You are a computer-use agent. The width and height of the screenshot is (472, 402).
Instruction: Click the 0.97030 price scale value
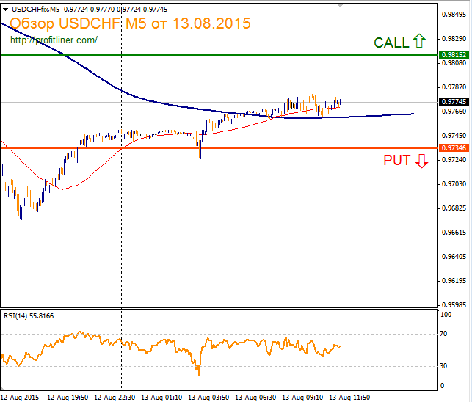pos(454,184)
